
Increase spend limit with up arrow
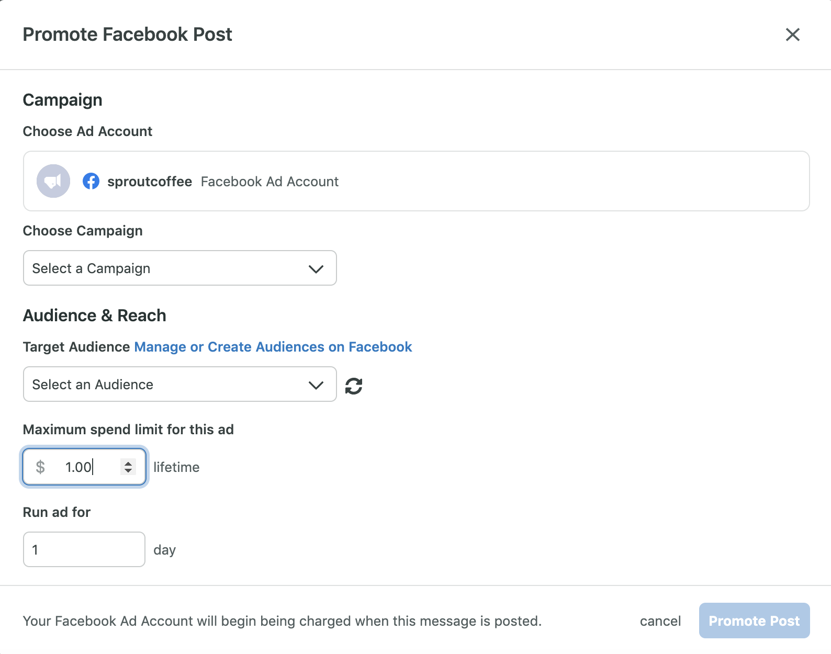click(128, 463)
